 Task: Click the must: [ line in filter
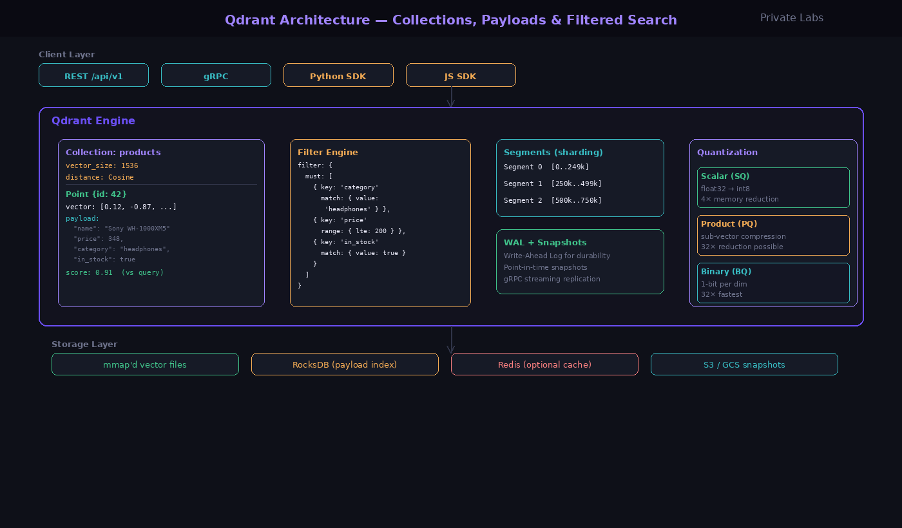(319, 176)
